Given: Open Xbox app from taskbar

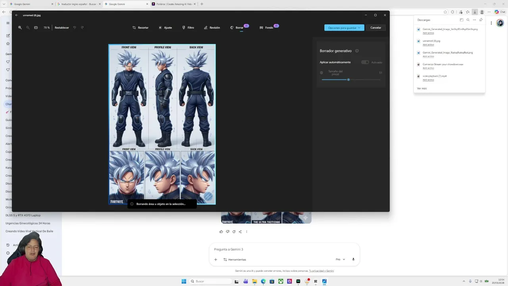Looking at the screenshot, I should (x=281, y=281).
